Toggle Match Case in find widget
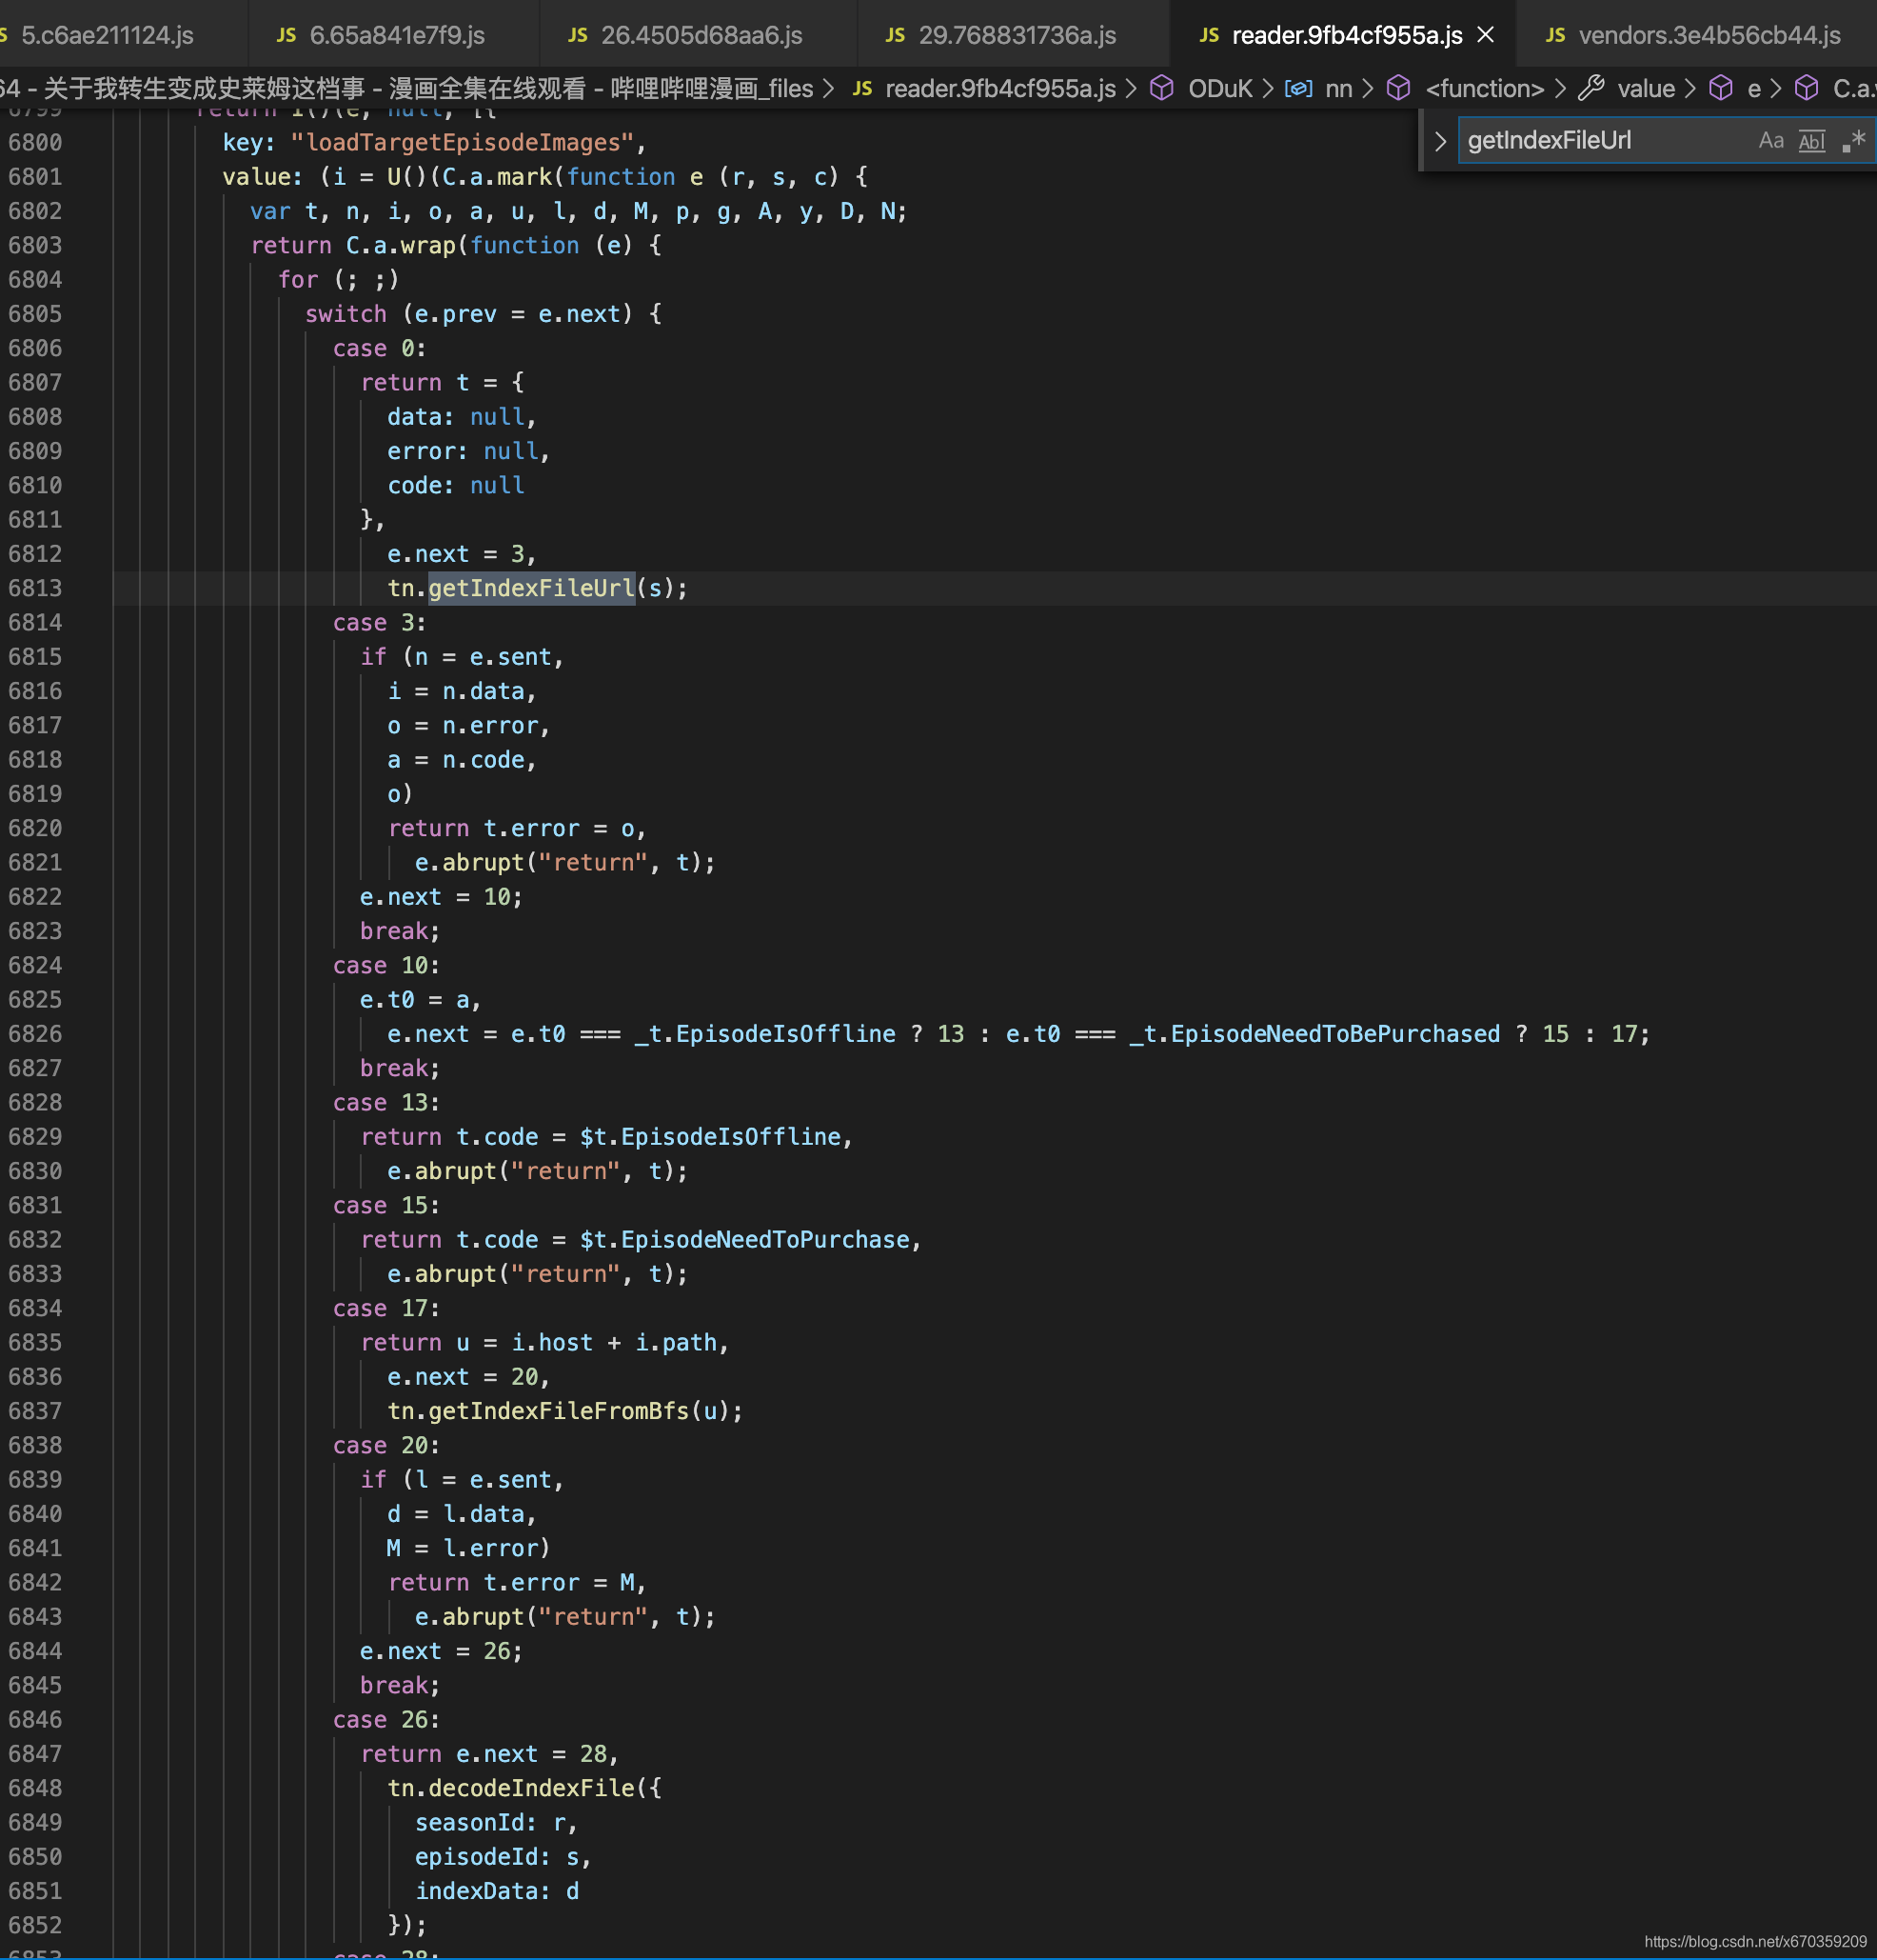 point(1770,141)
